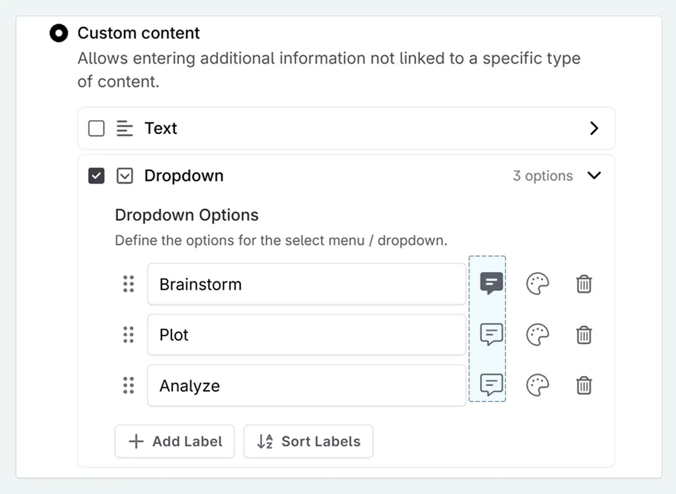Screen dimensions: 676x494
Task: Click drag handle beside Plot row
Action: click(129, 334)
